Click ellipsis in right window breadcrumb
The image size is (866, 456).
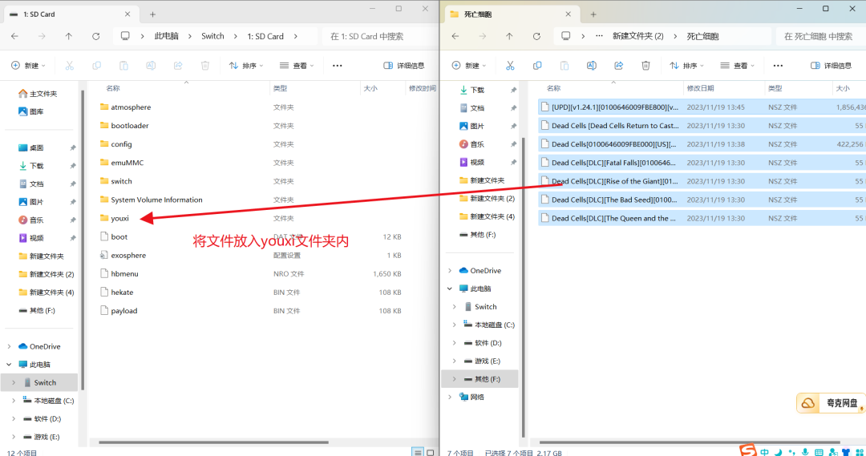[599, 36]
